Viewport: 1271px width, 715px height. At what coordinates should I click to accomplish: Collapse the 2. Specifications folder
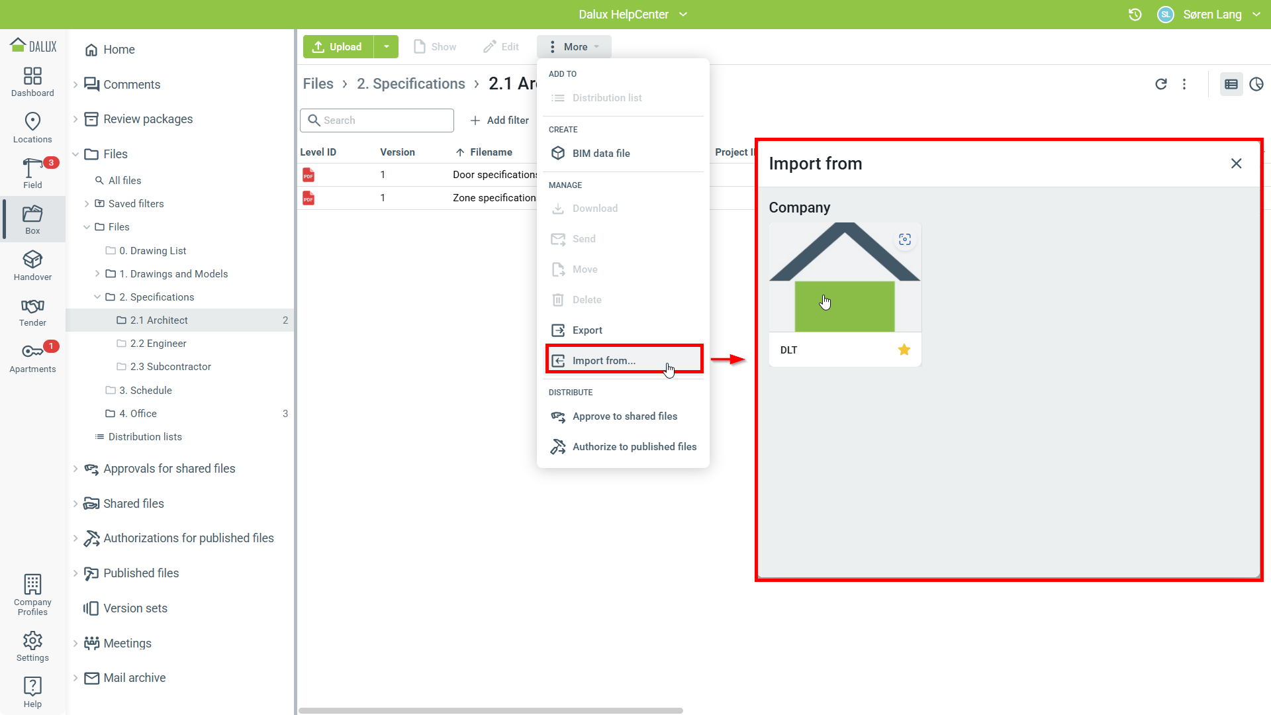tap(97, 297)
